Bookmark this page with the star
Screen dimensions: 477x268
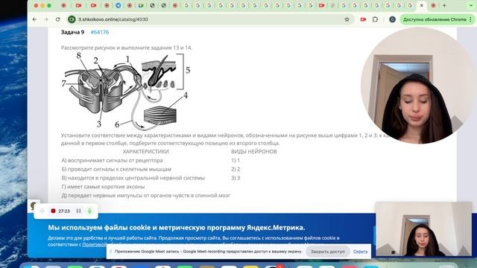[347, 19]
